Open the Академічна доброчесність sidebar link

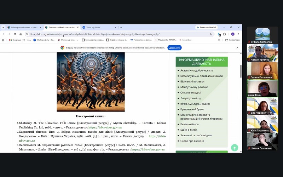pyautogui.click(x=197, y=70)
